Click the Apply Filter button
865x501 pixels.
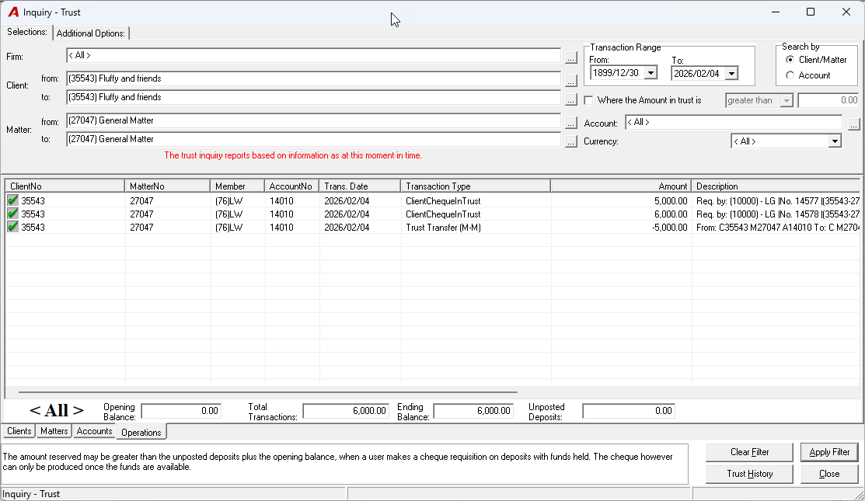[829, 452]
